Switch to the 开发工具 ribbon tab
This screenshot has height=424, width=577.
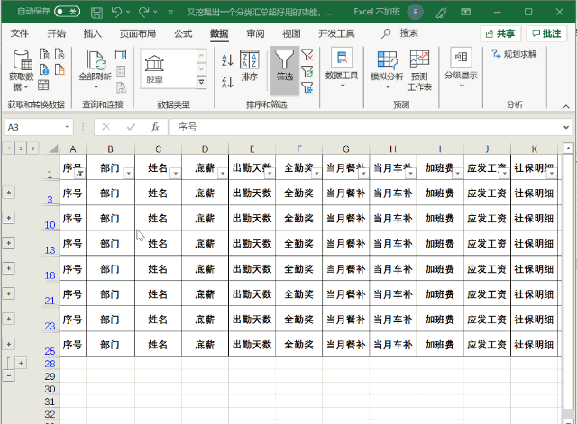point(336,33)
